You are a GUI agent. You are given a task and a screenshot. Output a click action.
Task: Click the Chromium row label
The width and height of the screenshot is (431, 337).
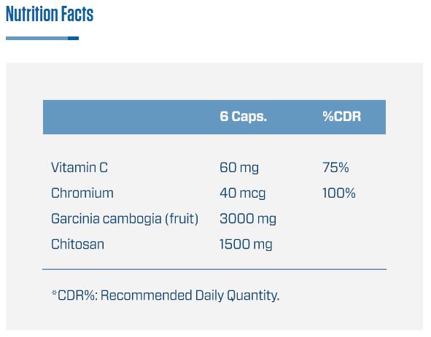(x=82, y=193)
